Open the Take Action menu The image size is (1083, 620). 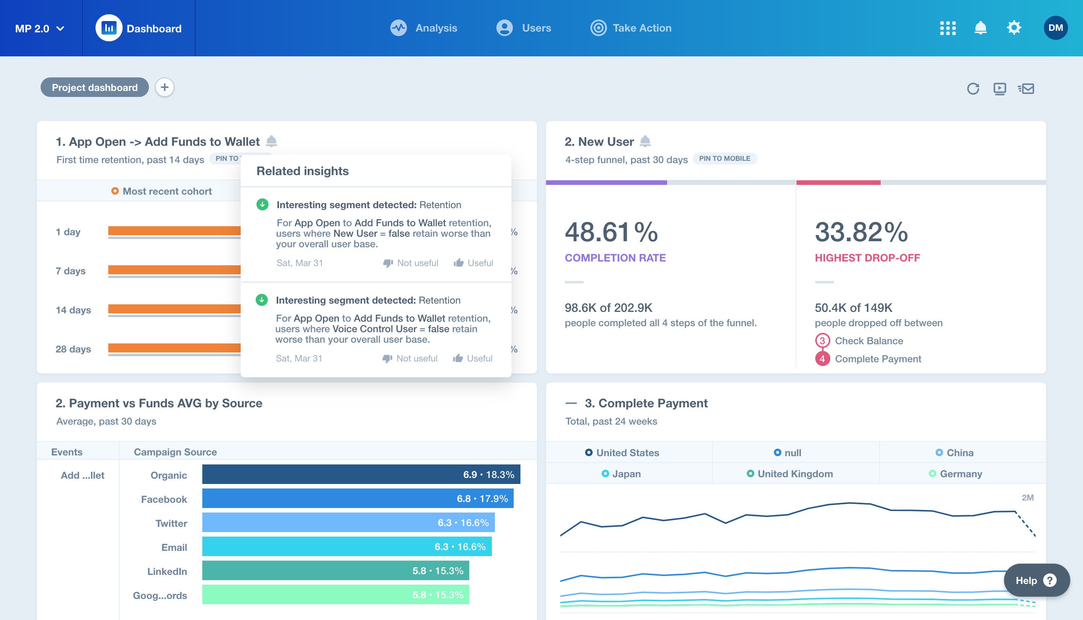[x=631, y=28]
